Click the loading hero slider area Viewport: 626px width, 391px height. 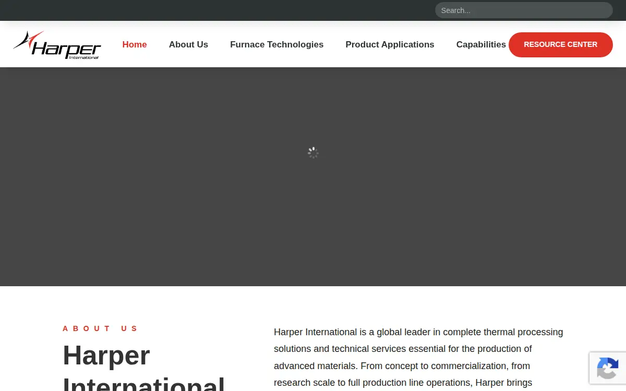coord(313,177)
